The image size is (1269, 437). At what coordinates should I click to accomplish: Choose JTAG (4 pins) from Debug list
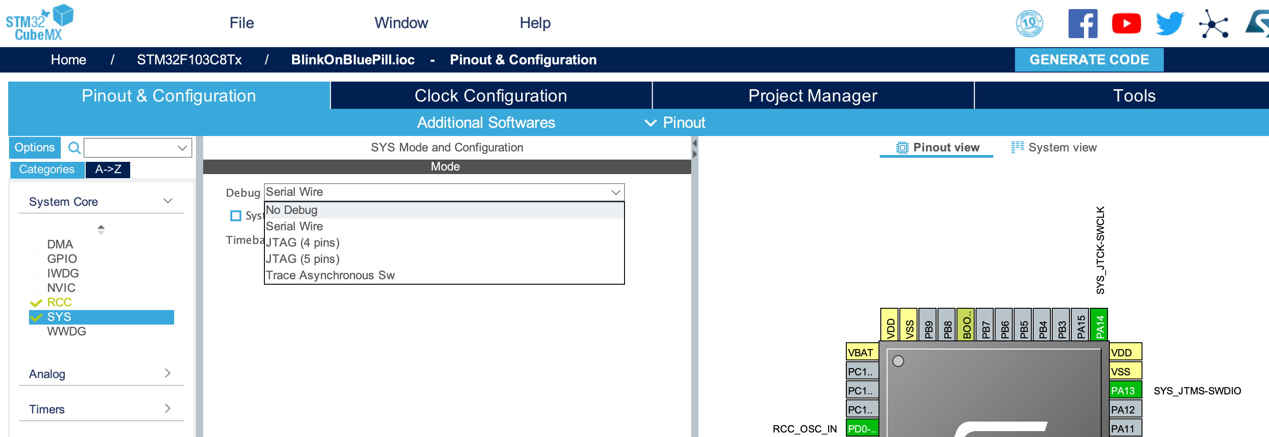303,243
